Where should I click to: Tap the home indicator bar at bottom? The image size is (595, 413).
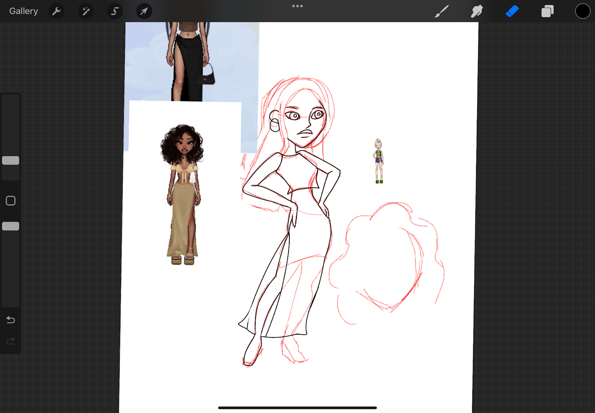[297, 408]
